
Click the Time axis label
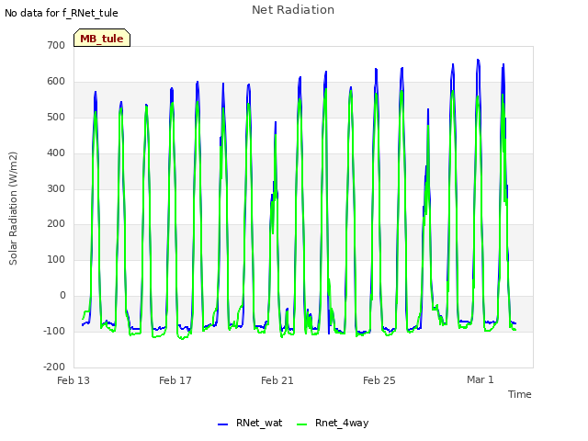click(x=520, y=394)
